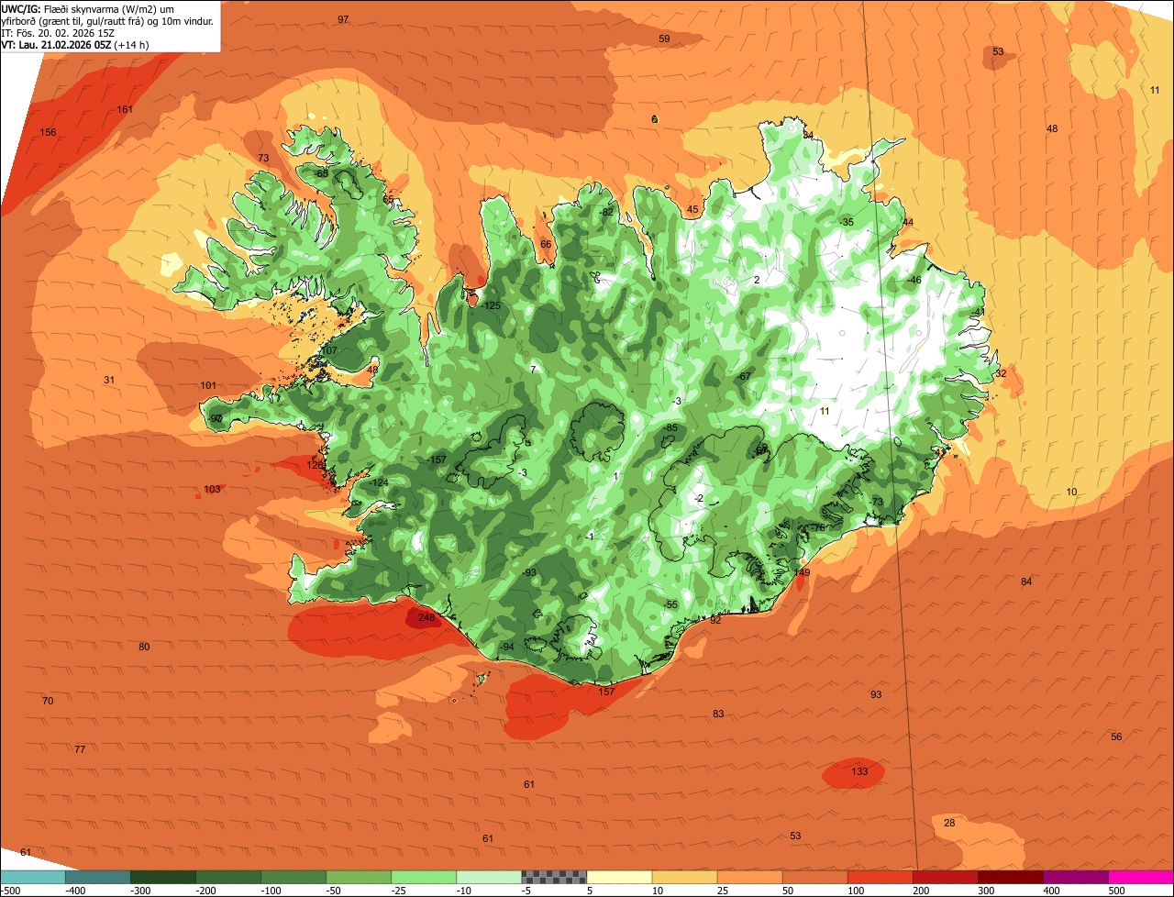Click the map value -46

click(913, 280)
